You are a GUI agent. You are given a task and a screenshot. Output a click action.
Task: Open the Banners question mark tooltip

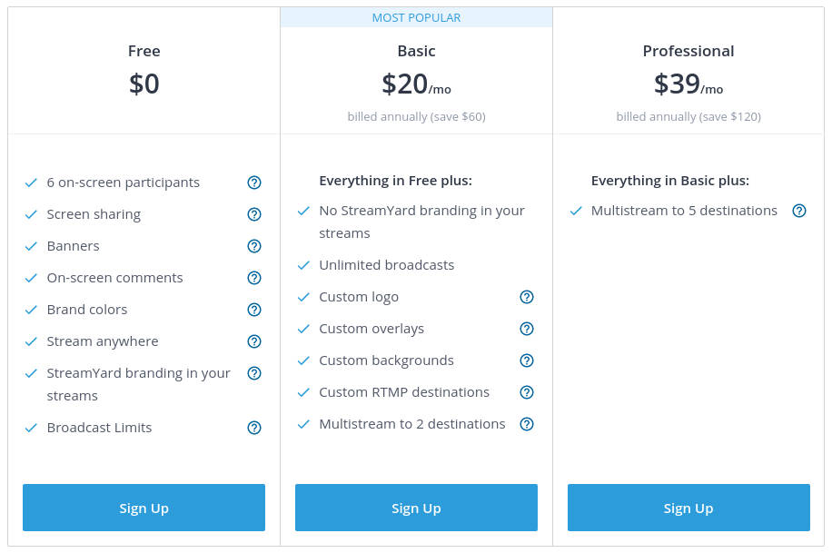[x=254, y=246]
